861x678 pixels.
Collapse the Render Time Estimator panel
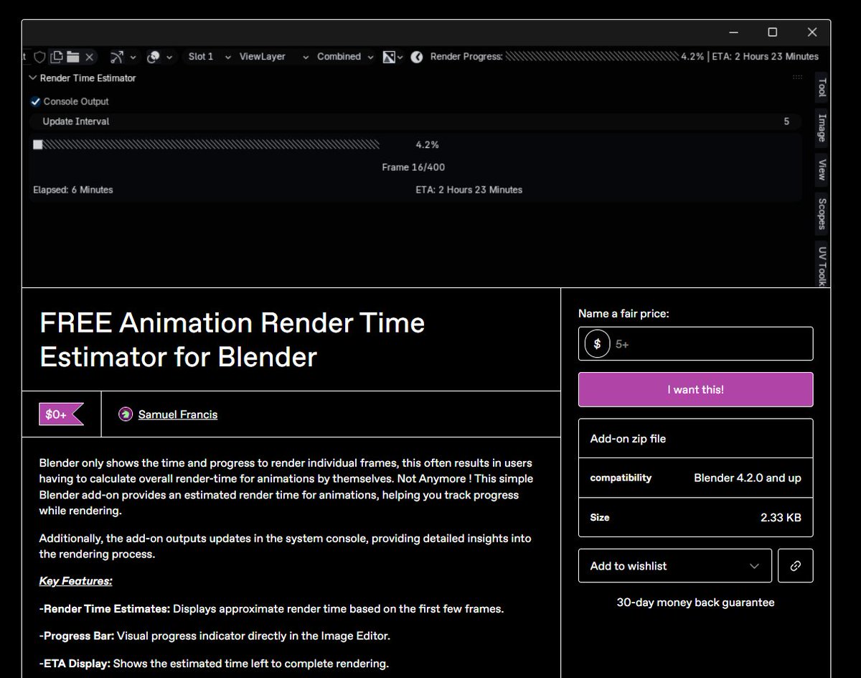click(x=32, y=78)
